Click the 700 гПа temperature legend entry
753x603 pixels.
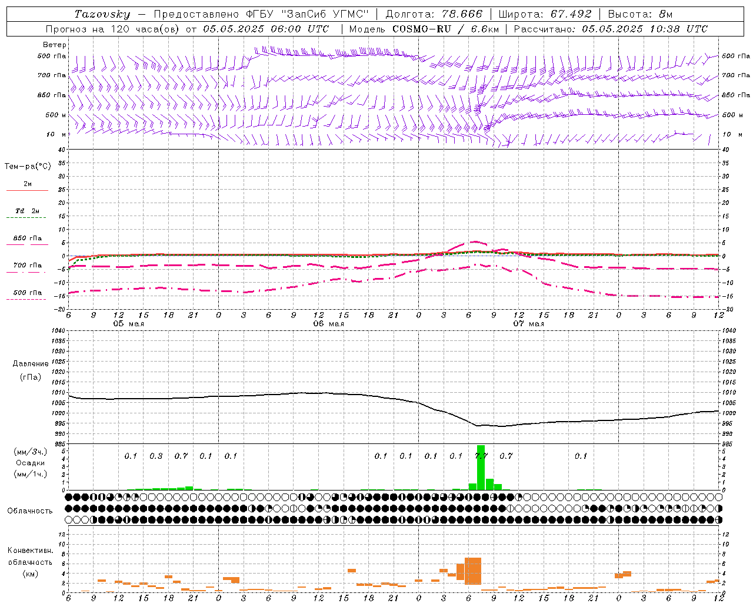27,266
